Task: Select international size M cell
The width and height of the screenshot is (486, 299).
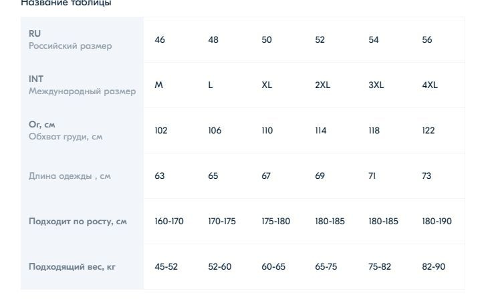Action: [158, 85]
